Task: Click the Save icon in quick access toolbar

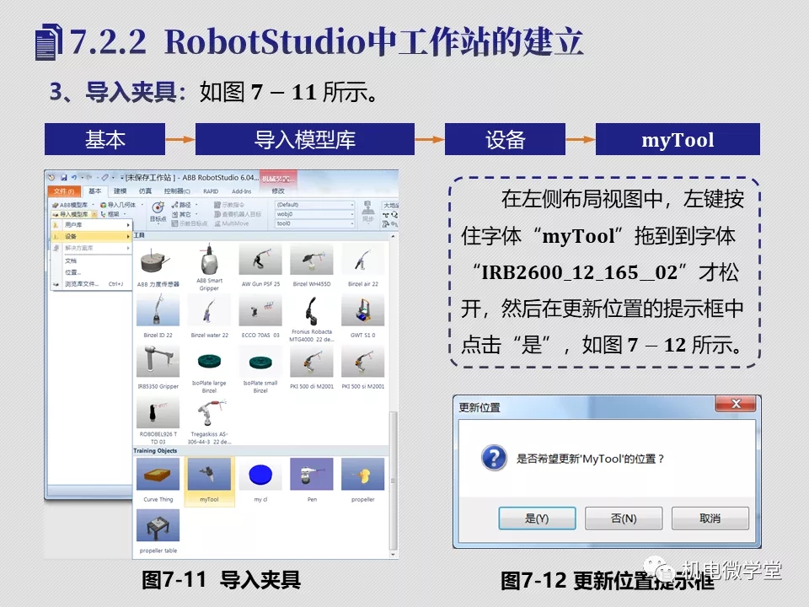Action: (64, 178)
